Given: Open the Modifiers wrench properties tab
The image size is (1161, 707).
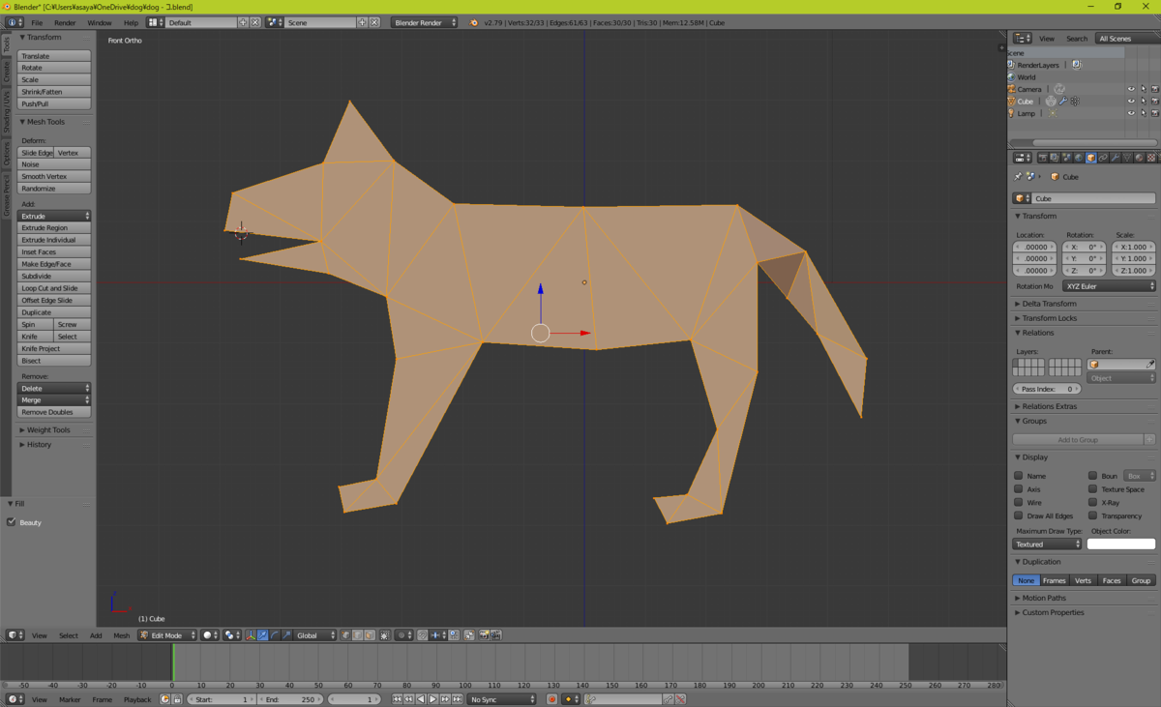Looking at the screenshot, I should 1115,158.
